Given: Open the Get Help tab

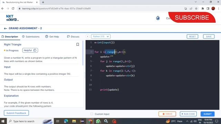Looking at the screenshot, I should click(x=52, y=37).
